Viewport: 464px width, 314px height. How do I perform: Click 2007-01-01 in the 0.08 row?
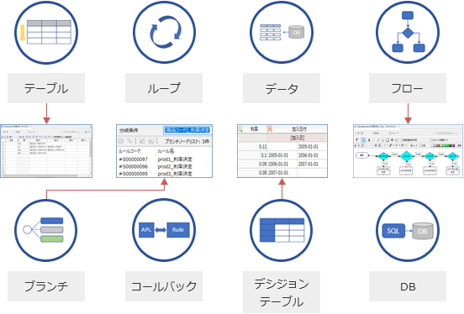click(278, 172)
